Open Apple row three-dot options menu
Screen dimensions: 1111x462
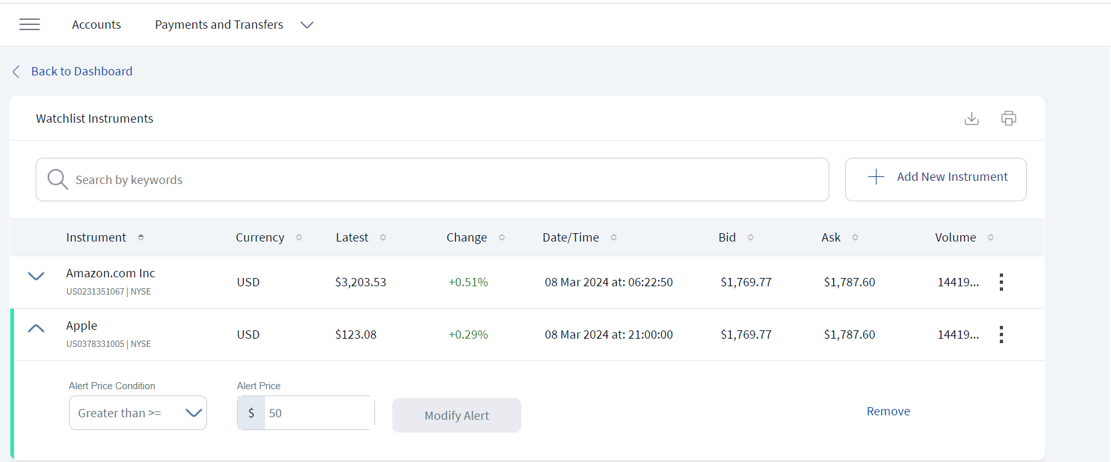tap(1001, 334)
